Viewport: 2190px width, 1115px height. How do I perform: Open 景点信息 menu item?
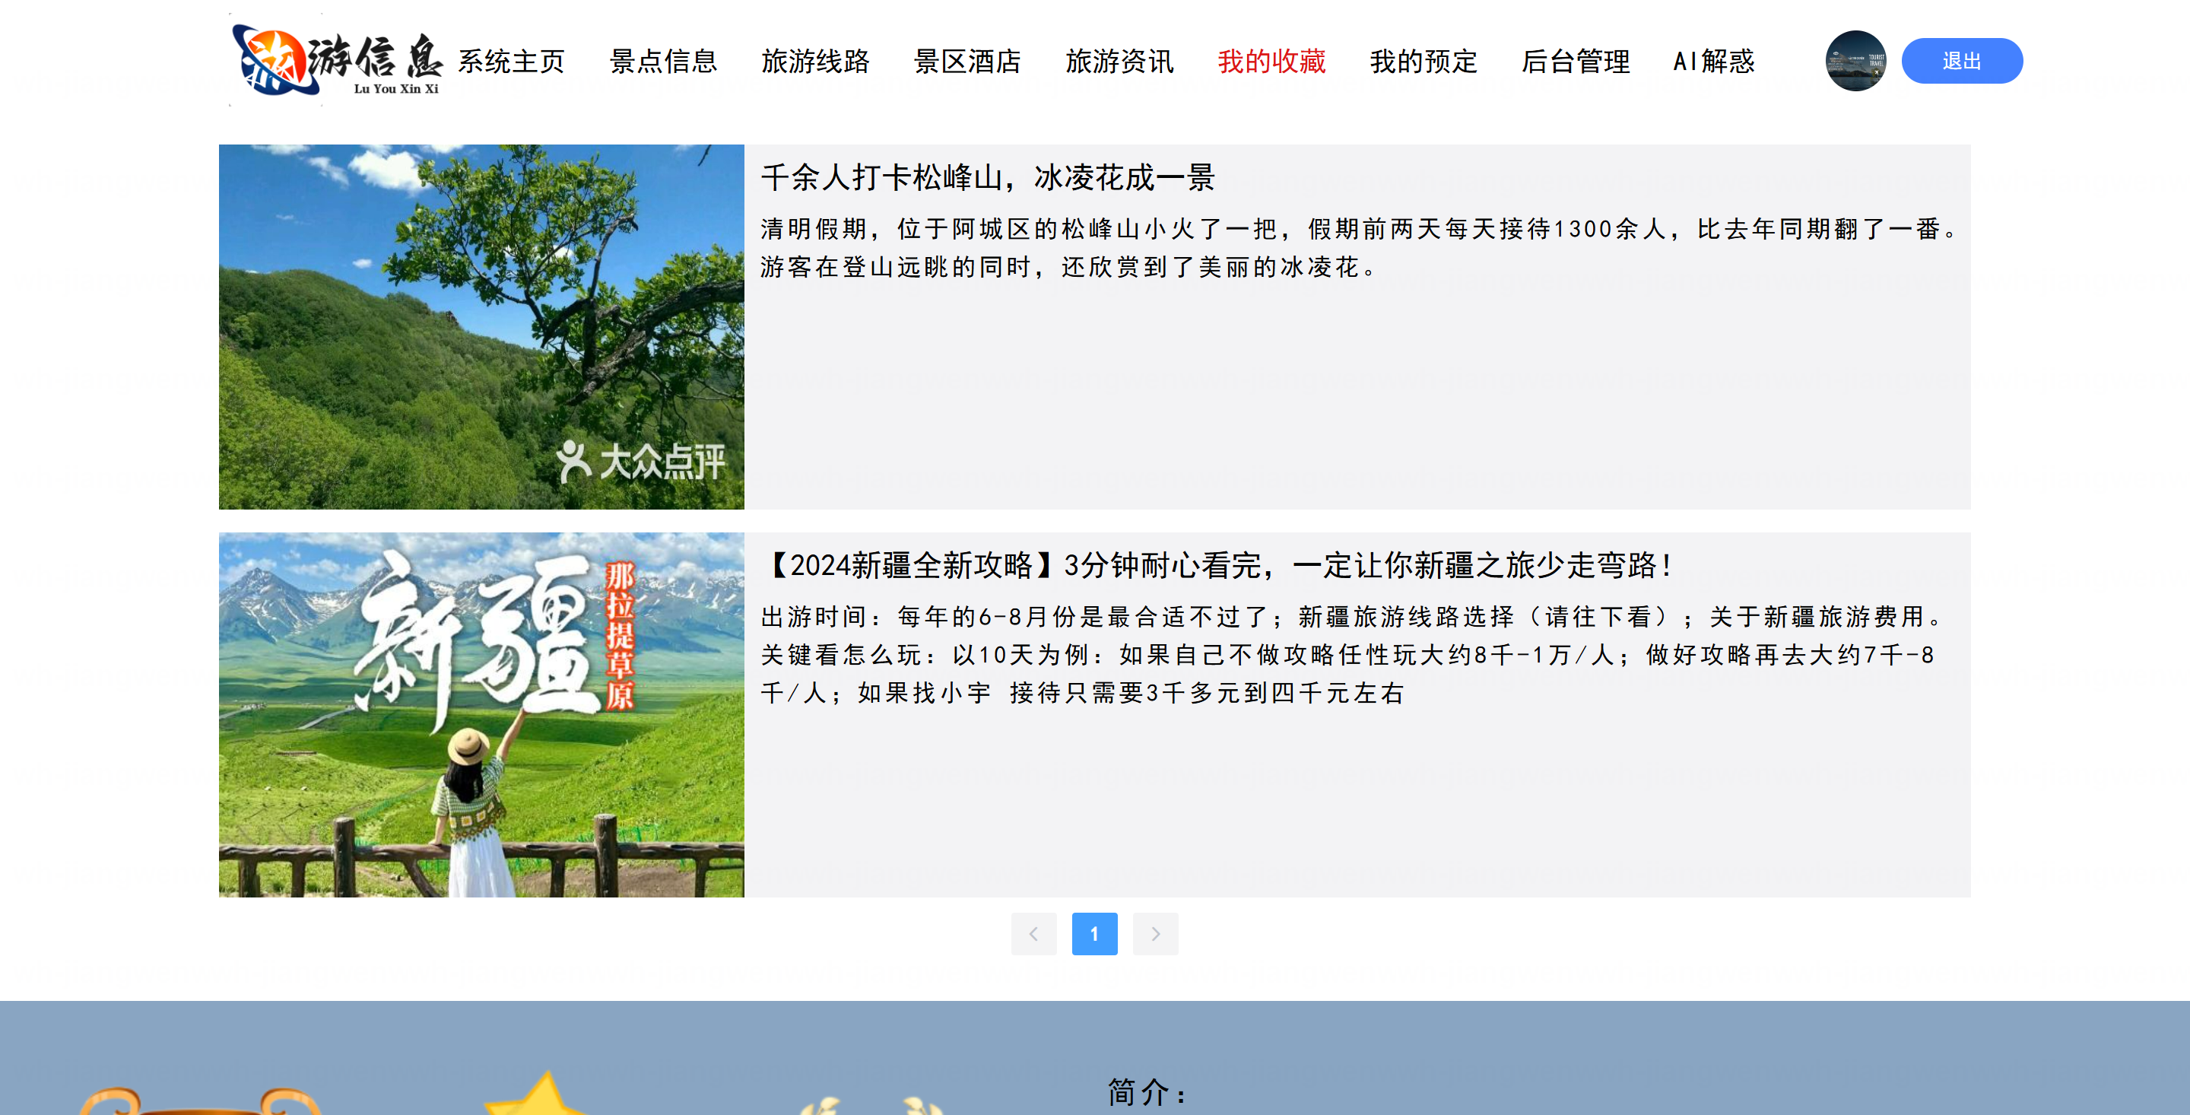point(663,62)
